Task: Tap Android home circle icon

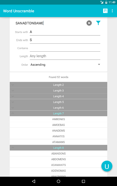Action: point(59,181)
